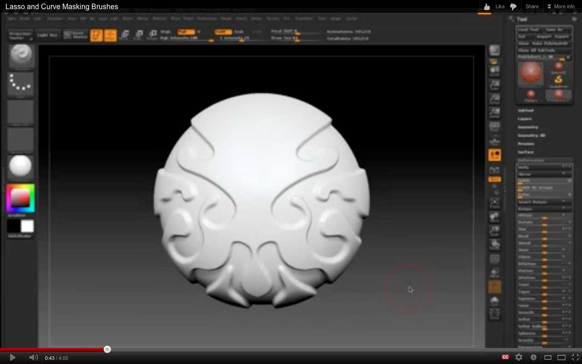Open YouTube player settings gear
Screen dimensions: 582x364
point(519,358)
